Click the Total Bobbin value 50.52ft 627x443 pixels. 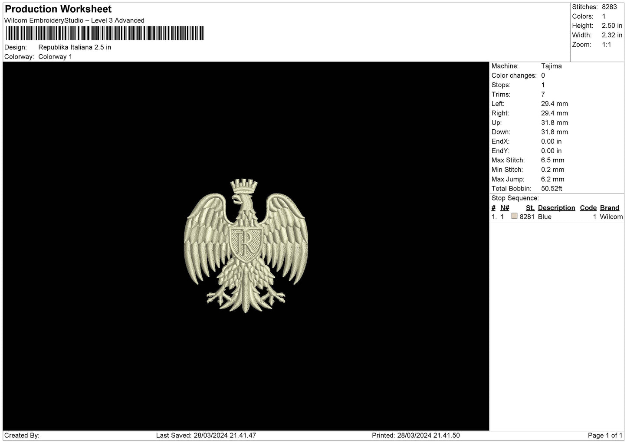tap(551, 189)
